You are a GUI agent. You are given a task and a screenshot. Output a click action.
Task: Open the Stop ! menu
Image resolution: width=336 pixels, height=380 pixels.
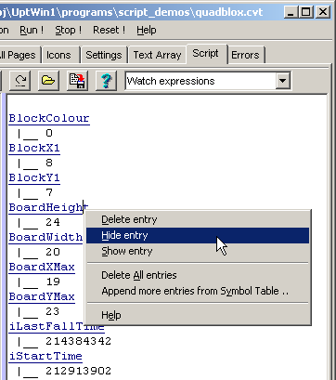(x=68, y=30)
